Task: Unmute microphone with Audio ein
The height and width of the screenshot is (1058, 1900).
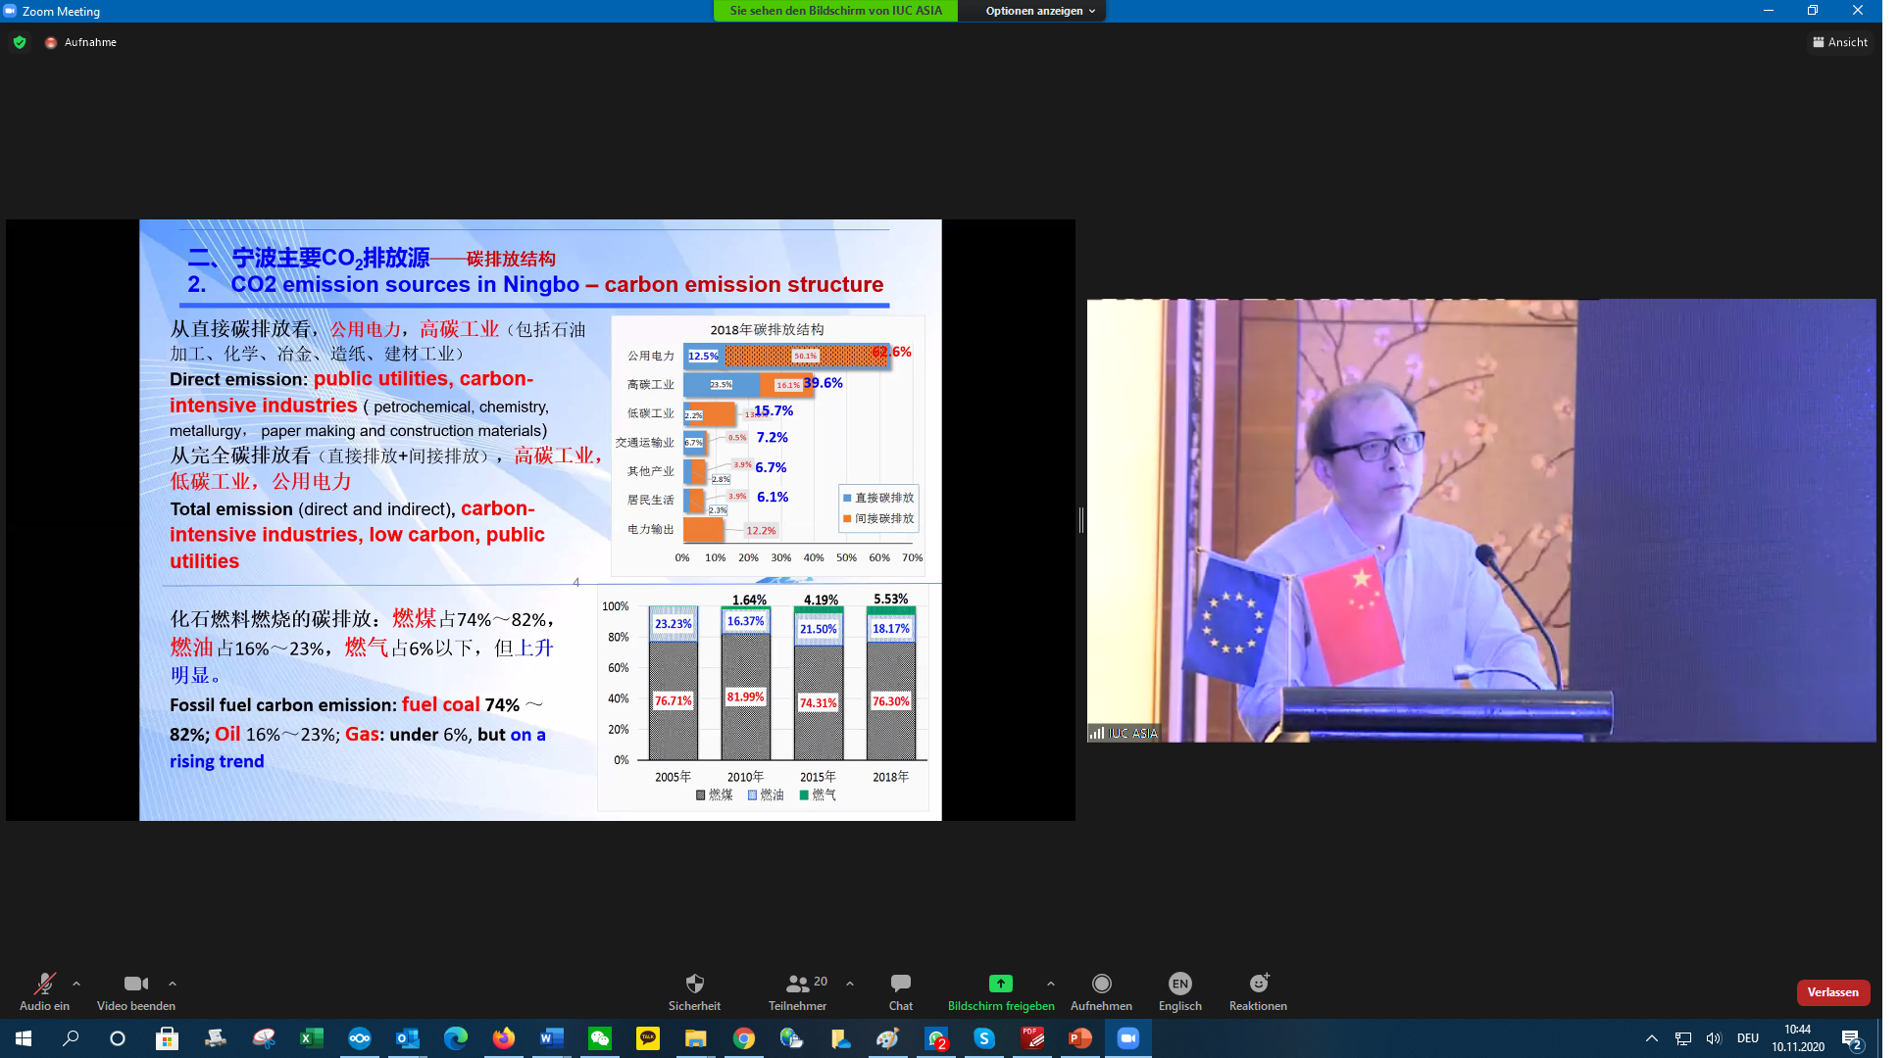Action: (44, 984)
